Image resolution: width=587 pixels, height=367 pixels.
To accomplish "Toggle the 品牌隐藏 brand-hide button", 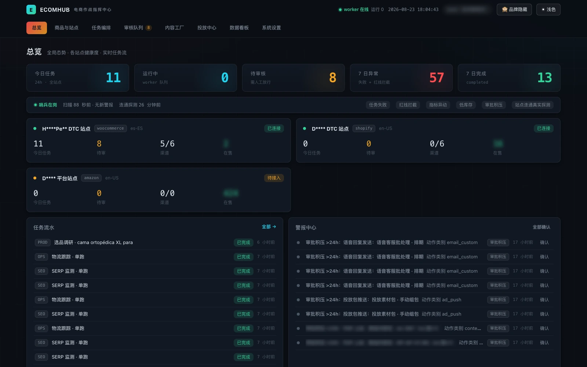I will (x=514, y=10).
